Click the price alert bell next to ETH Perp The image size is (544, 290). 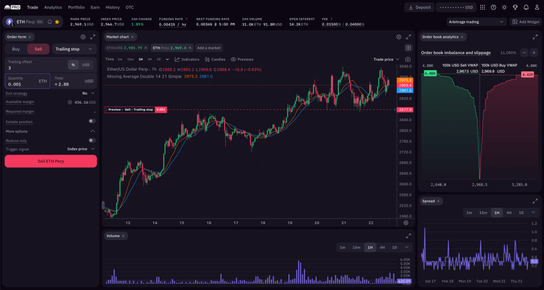(50, 22)
